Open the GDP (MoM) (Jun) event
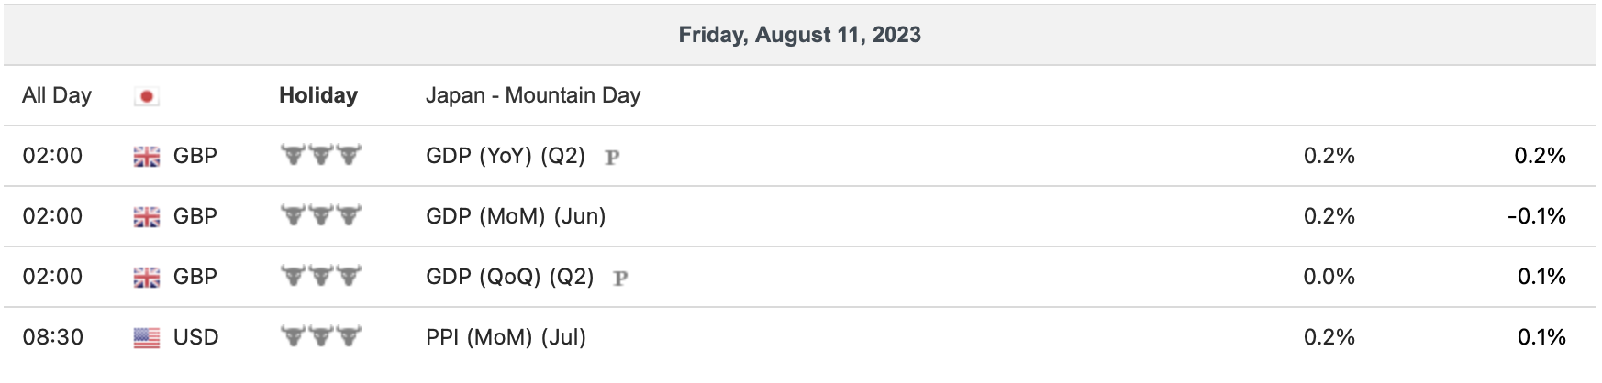Image resolution: width=1602 pixels, height=383 pixels. (x=516, y=216)
